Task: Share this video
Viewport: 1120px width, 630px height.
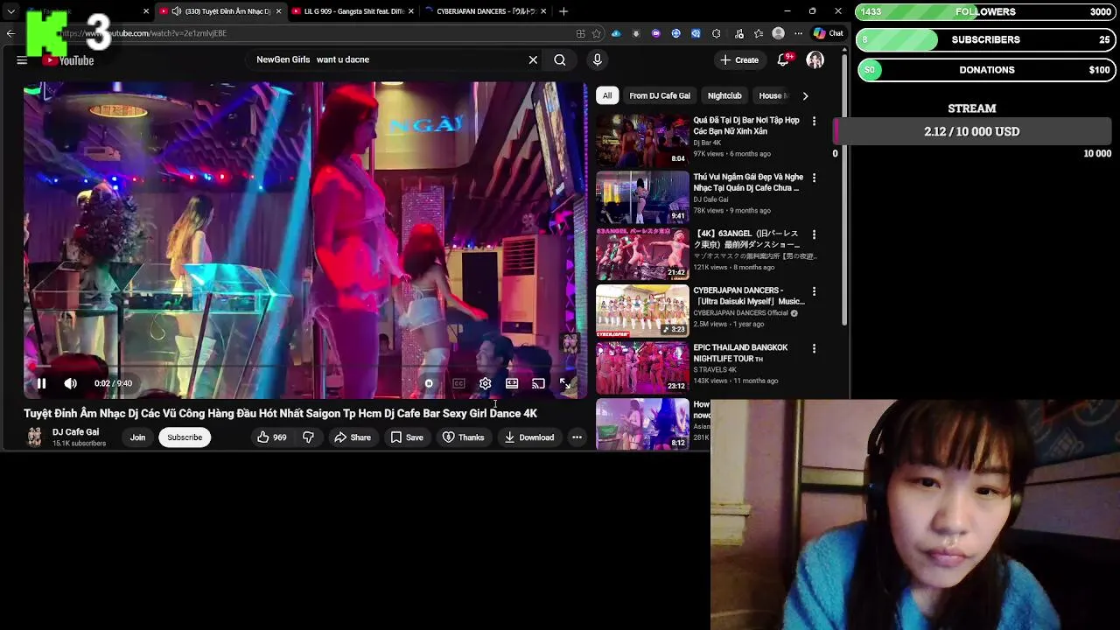Action: 352,437
